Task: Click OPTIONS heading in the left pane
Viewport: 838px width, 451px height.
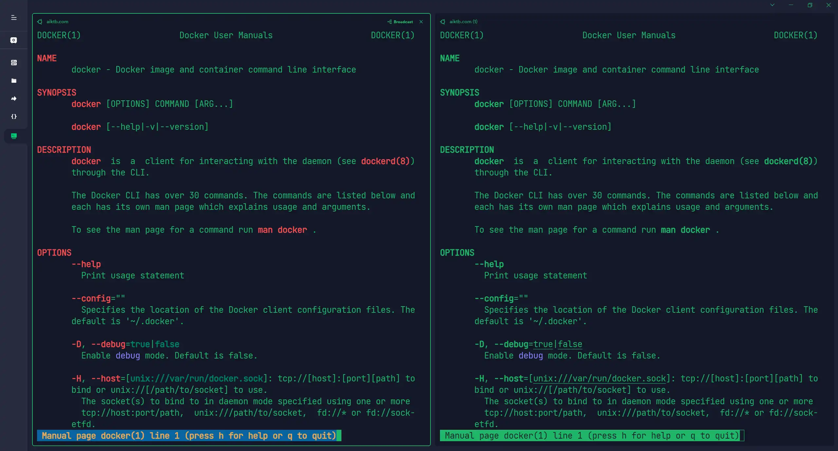Action: click(x=54, y=253)
